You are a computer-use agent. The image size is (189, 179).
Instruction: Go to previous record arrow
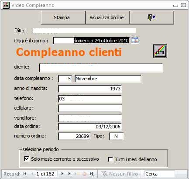tap(32, 174)
